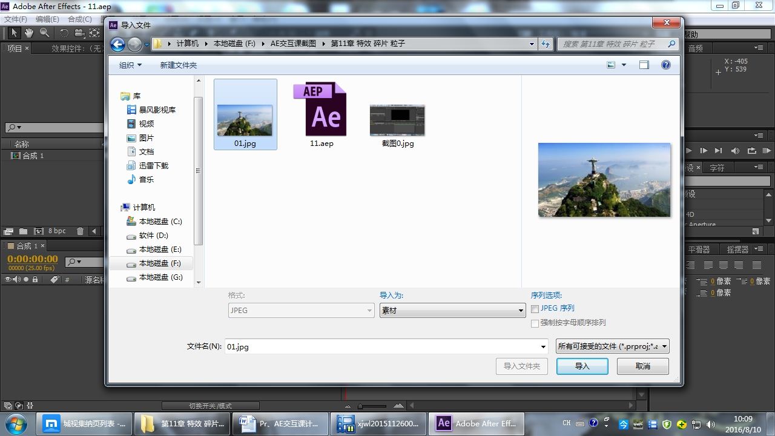Select the Hand tool in After Effects toolbar

coord(29,33)
